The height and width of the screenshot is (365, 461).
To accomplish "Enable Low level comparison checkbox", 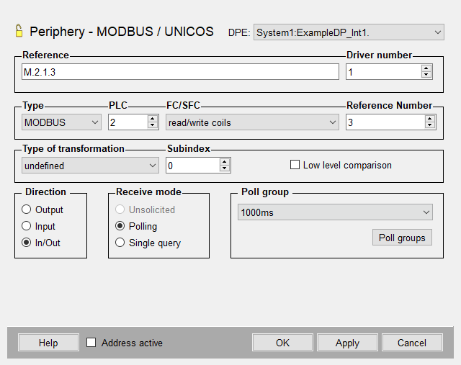I will click(295, 165).
